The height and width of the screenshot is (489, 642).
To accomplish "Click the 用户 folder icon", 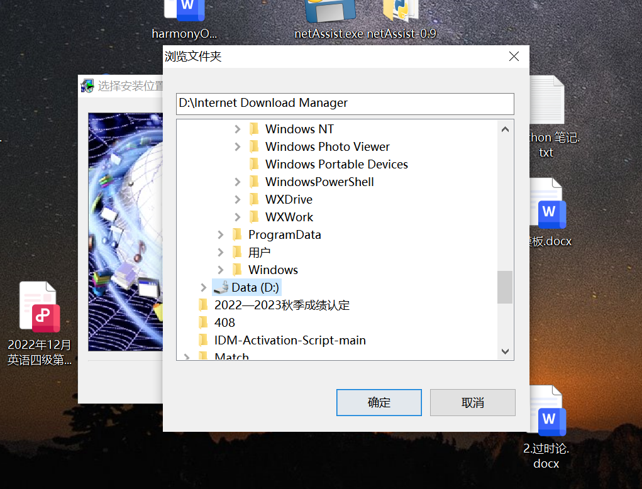I will (x=237, y=253).
